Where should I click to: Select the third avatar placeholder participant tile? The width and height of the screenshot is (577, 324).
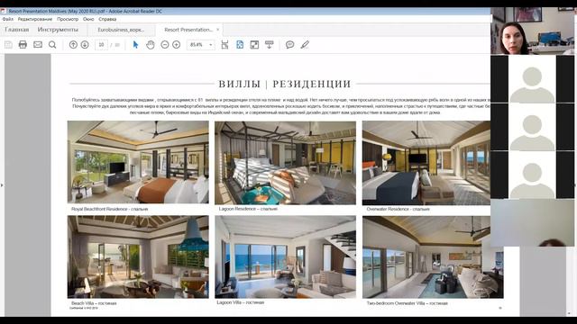532,175
